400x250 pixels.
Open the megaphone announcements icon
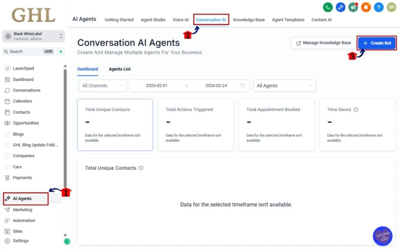coord(353,7)
